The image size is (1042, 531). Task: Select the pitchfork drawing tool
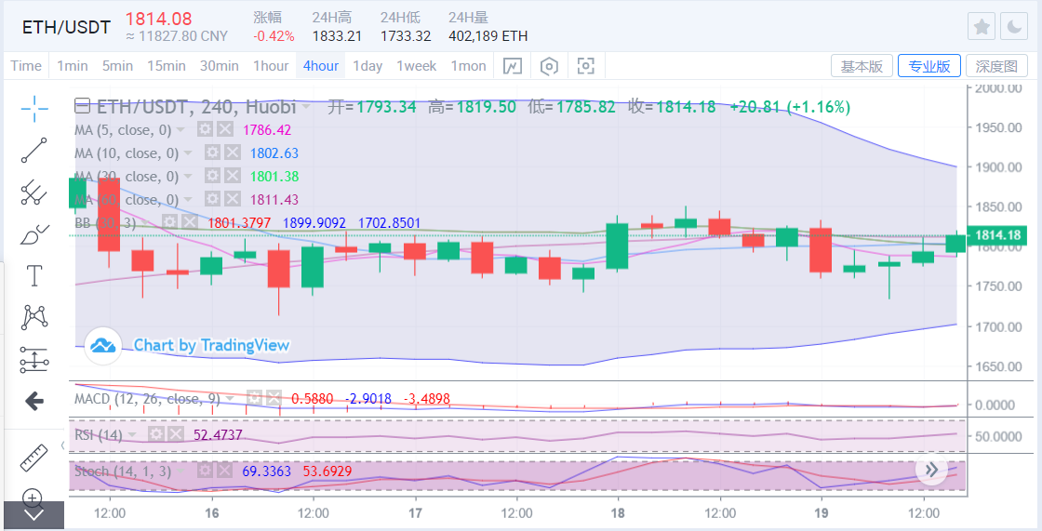[x=33, y=192]
